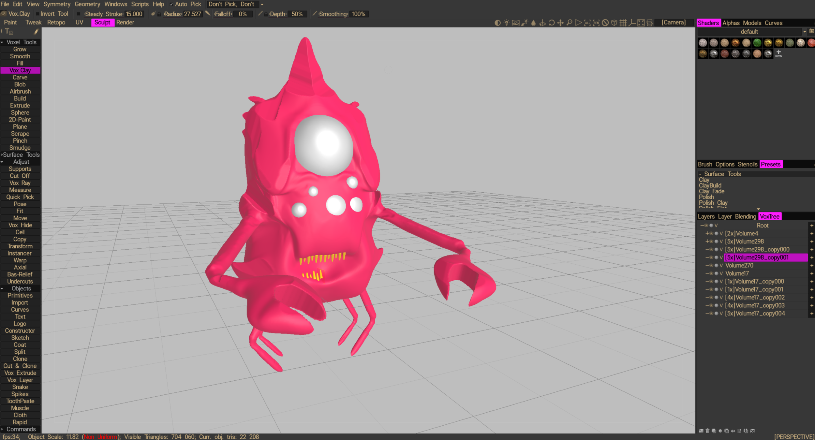Click the grid display icon in viewport toolbar
This screenshot has width=815, height=440.
tap(623, 23)
